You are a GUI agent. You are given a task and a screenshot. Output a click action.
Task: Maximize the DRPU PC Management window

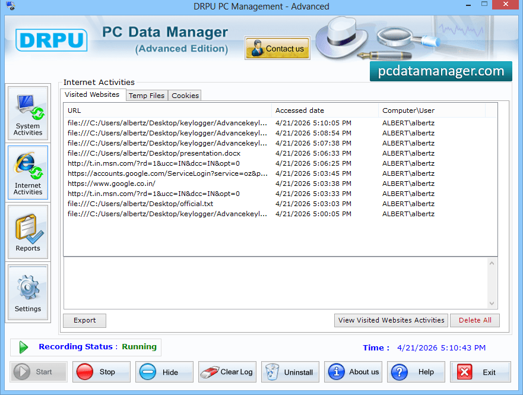tap(484, 4)
